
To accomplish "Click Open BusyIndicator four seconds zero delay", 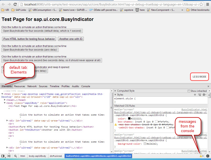I will point(30,50).
